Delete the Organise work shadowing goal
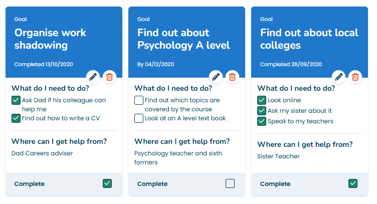Viewport: 377px width, 204px height. 109,77
